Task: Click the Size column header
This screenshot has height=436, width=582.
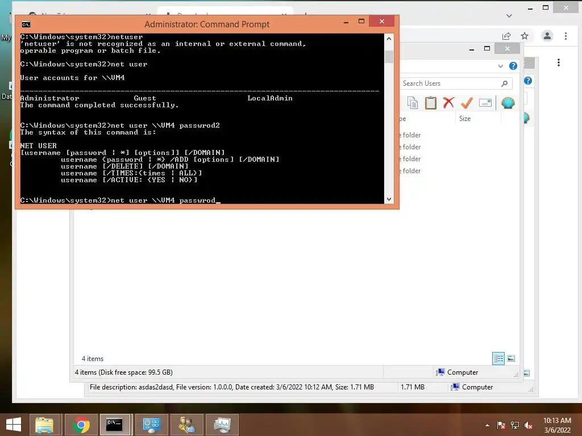Action: tap(465, 119)
